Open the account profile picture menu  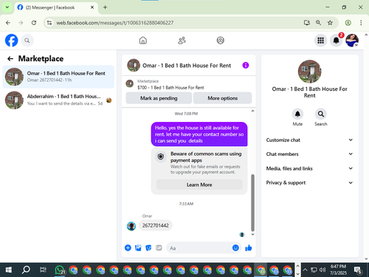[352, 41]
